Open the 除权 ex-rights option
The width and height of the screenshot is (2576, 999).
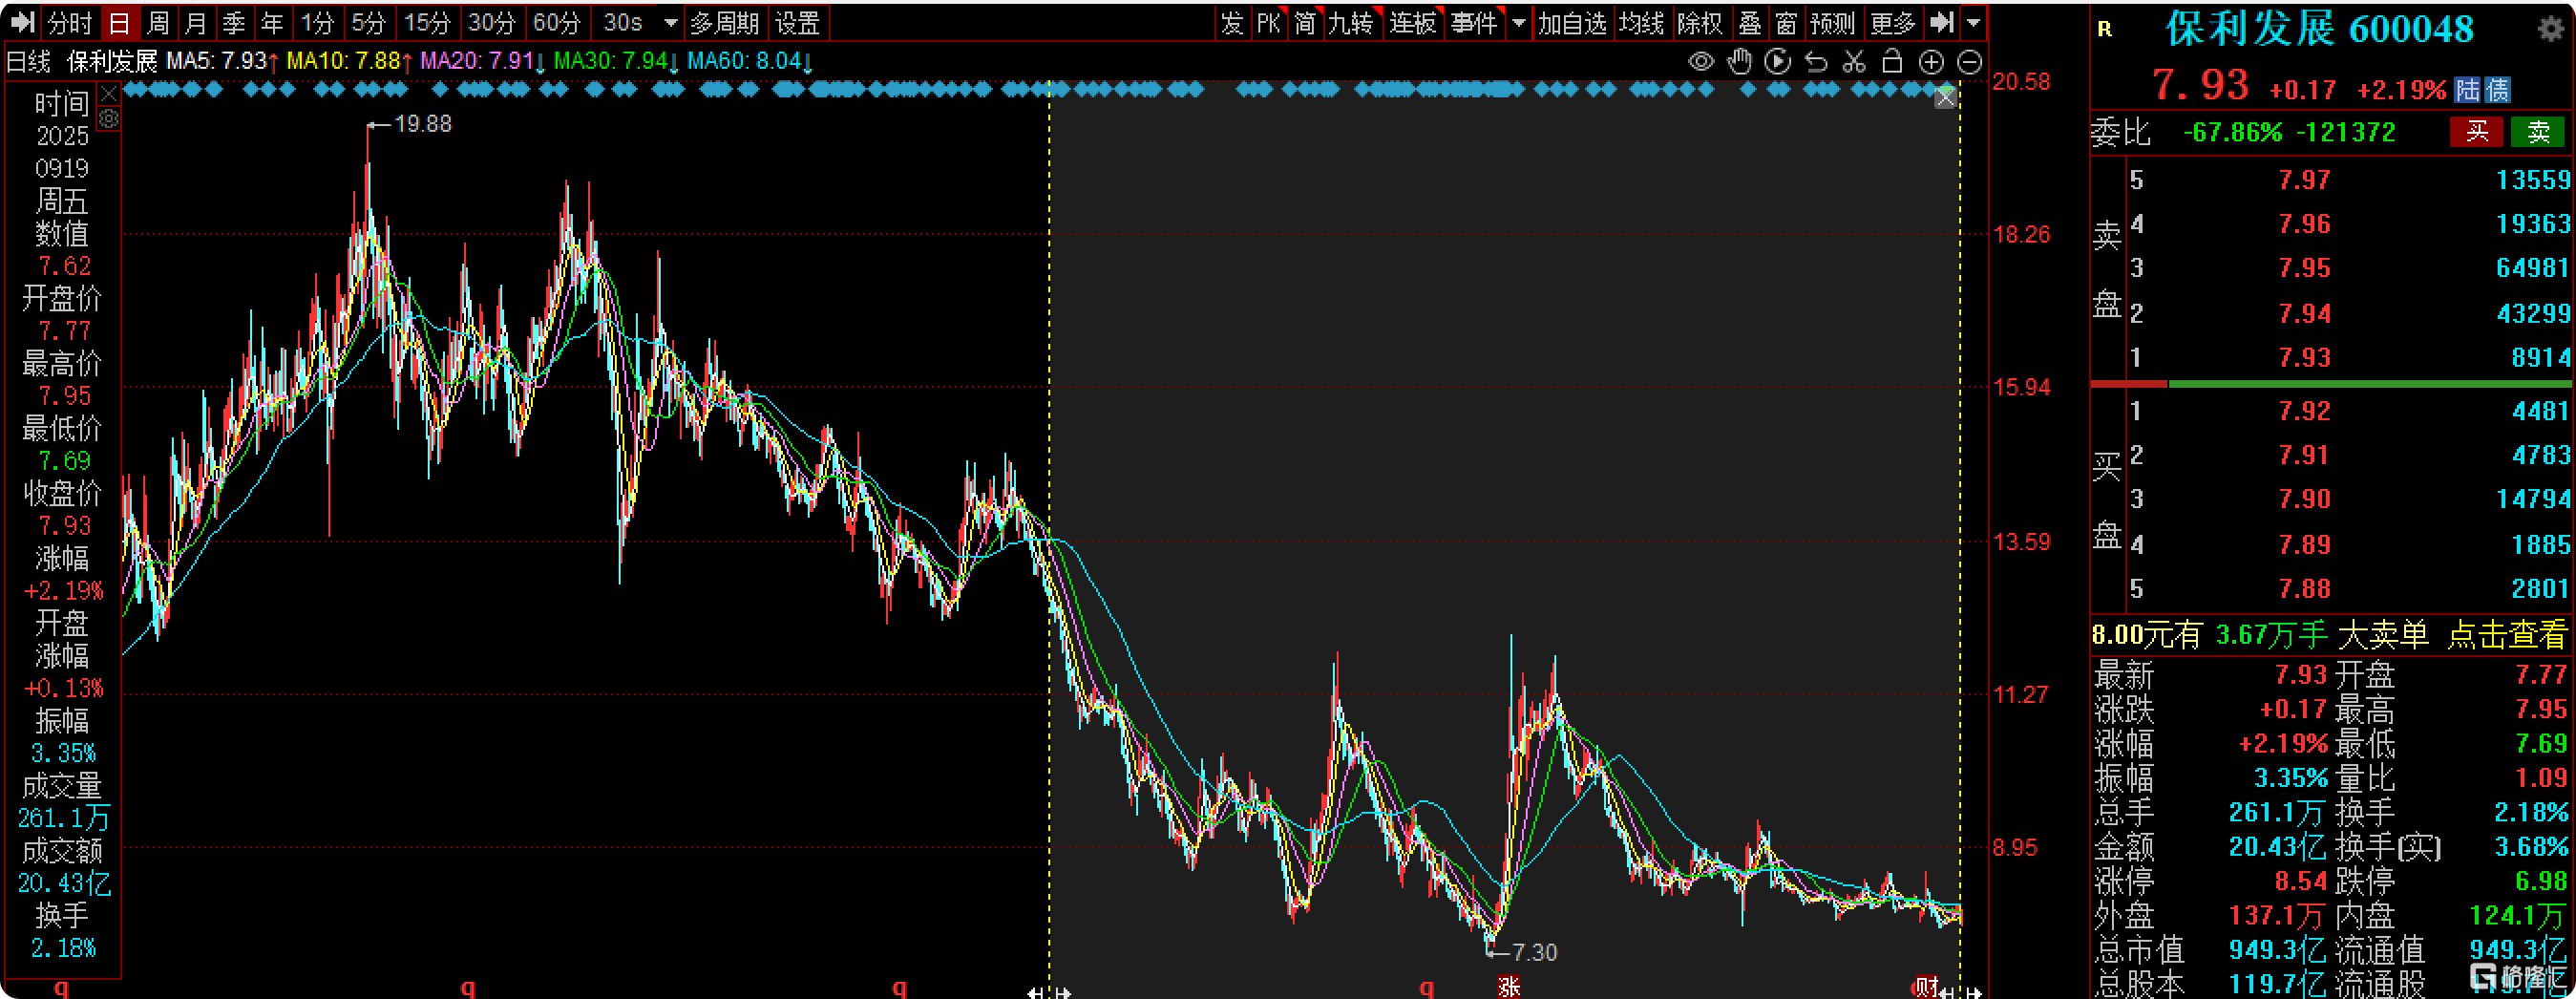coord(1700,23)
